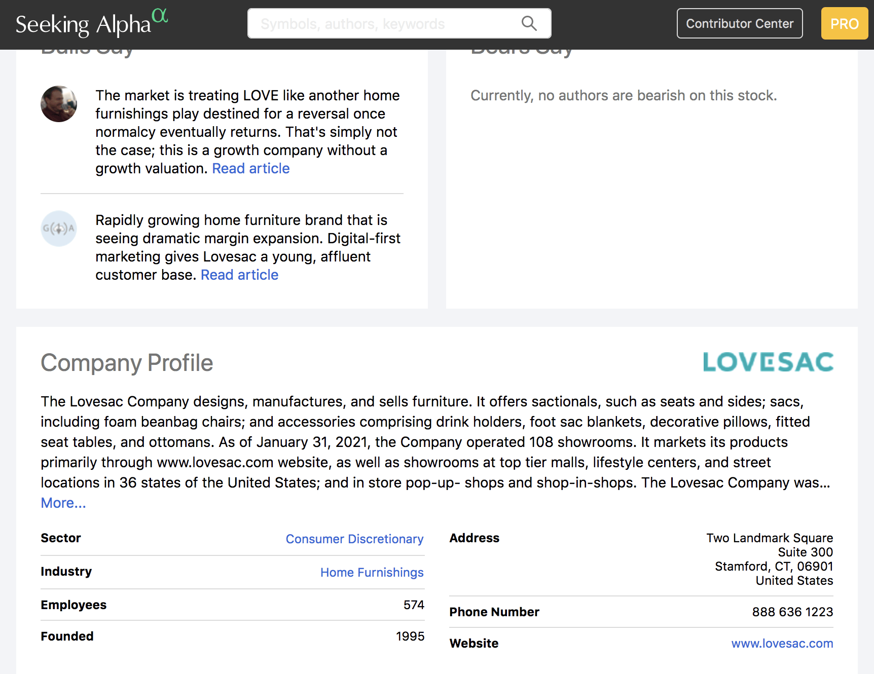Click the yellow PRO button
This screenshot has height=674, width=874.
click(844, 24)
